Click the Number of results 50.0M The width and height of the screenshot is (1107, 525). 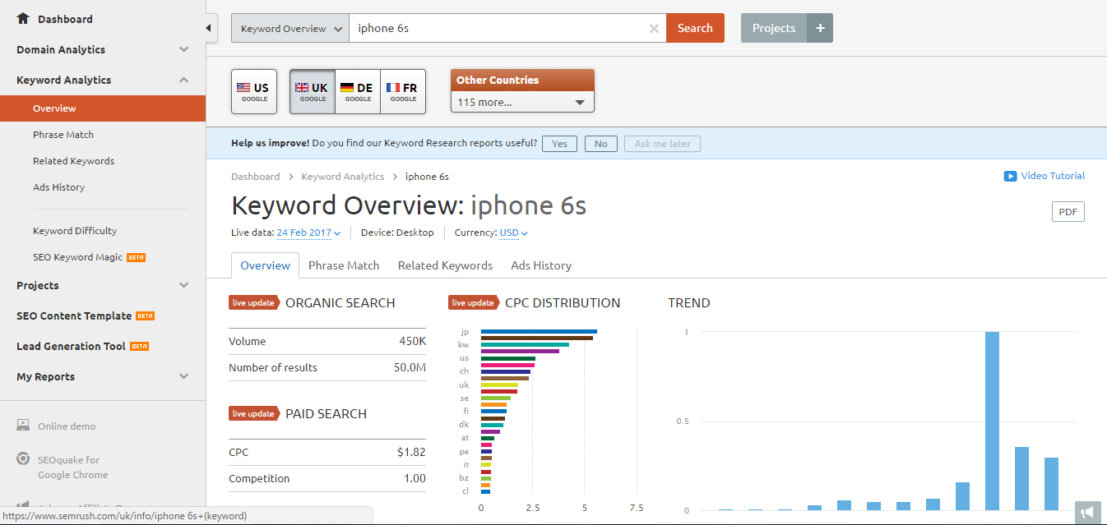(410, 367)
